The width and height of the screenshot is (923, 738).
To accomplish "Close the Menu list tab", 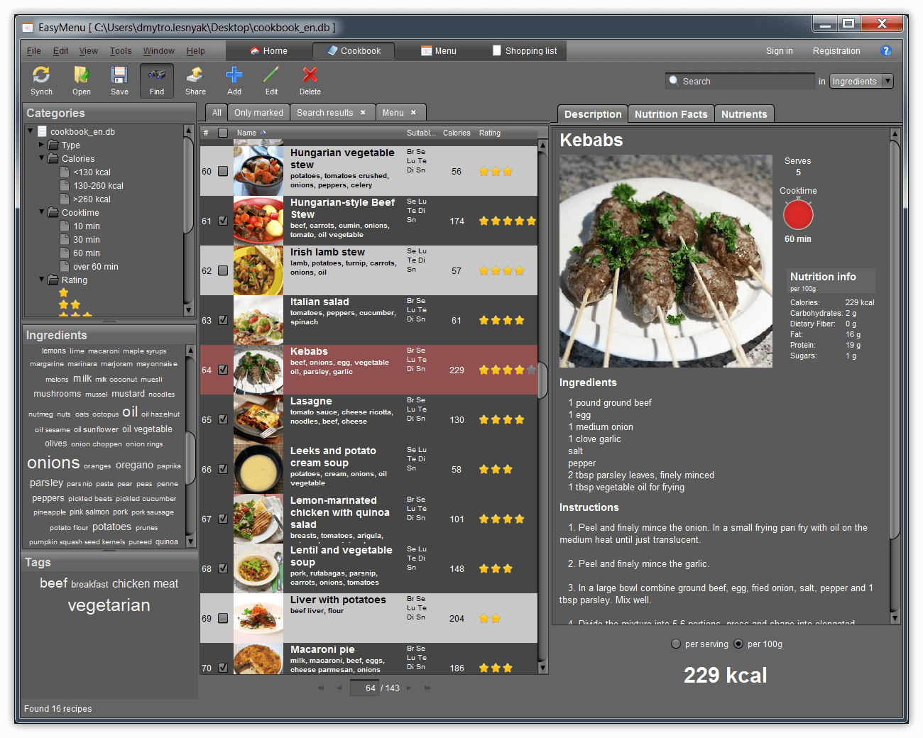I will (413, 112).
